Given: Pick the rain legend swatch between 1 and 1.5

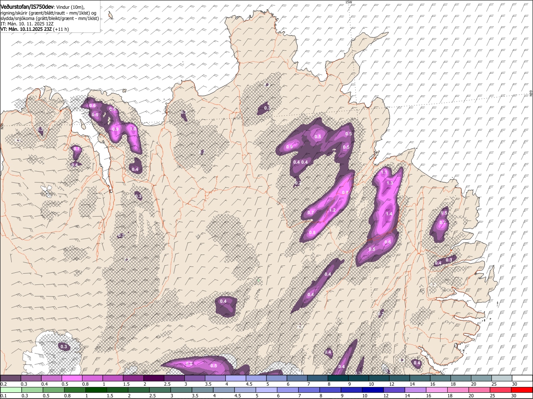Looking at the screenshot, I should 96,390.
